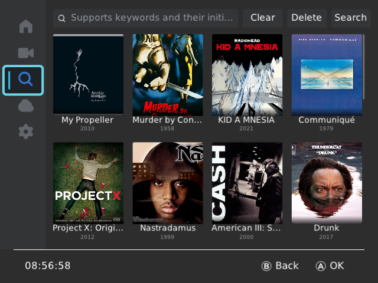The width and height of the screenshot is (378, 283).
Task: Open My Propeller album cover
Action: pos(88,75)
